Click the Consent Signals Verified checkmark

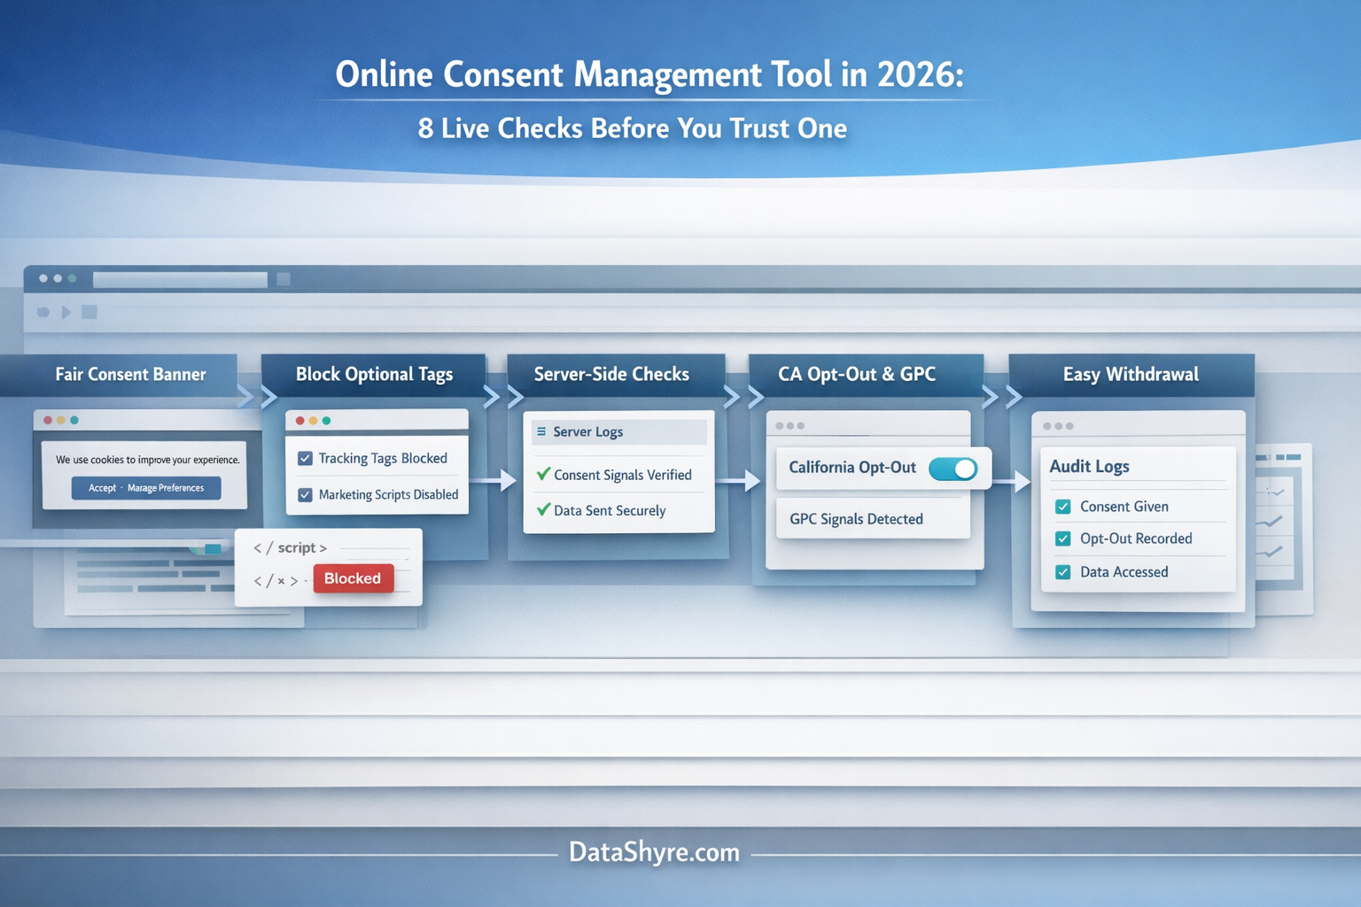point(543,474)
